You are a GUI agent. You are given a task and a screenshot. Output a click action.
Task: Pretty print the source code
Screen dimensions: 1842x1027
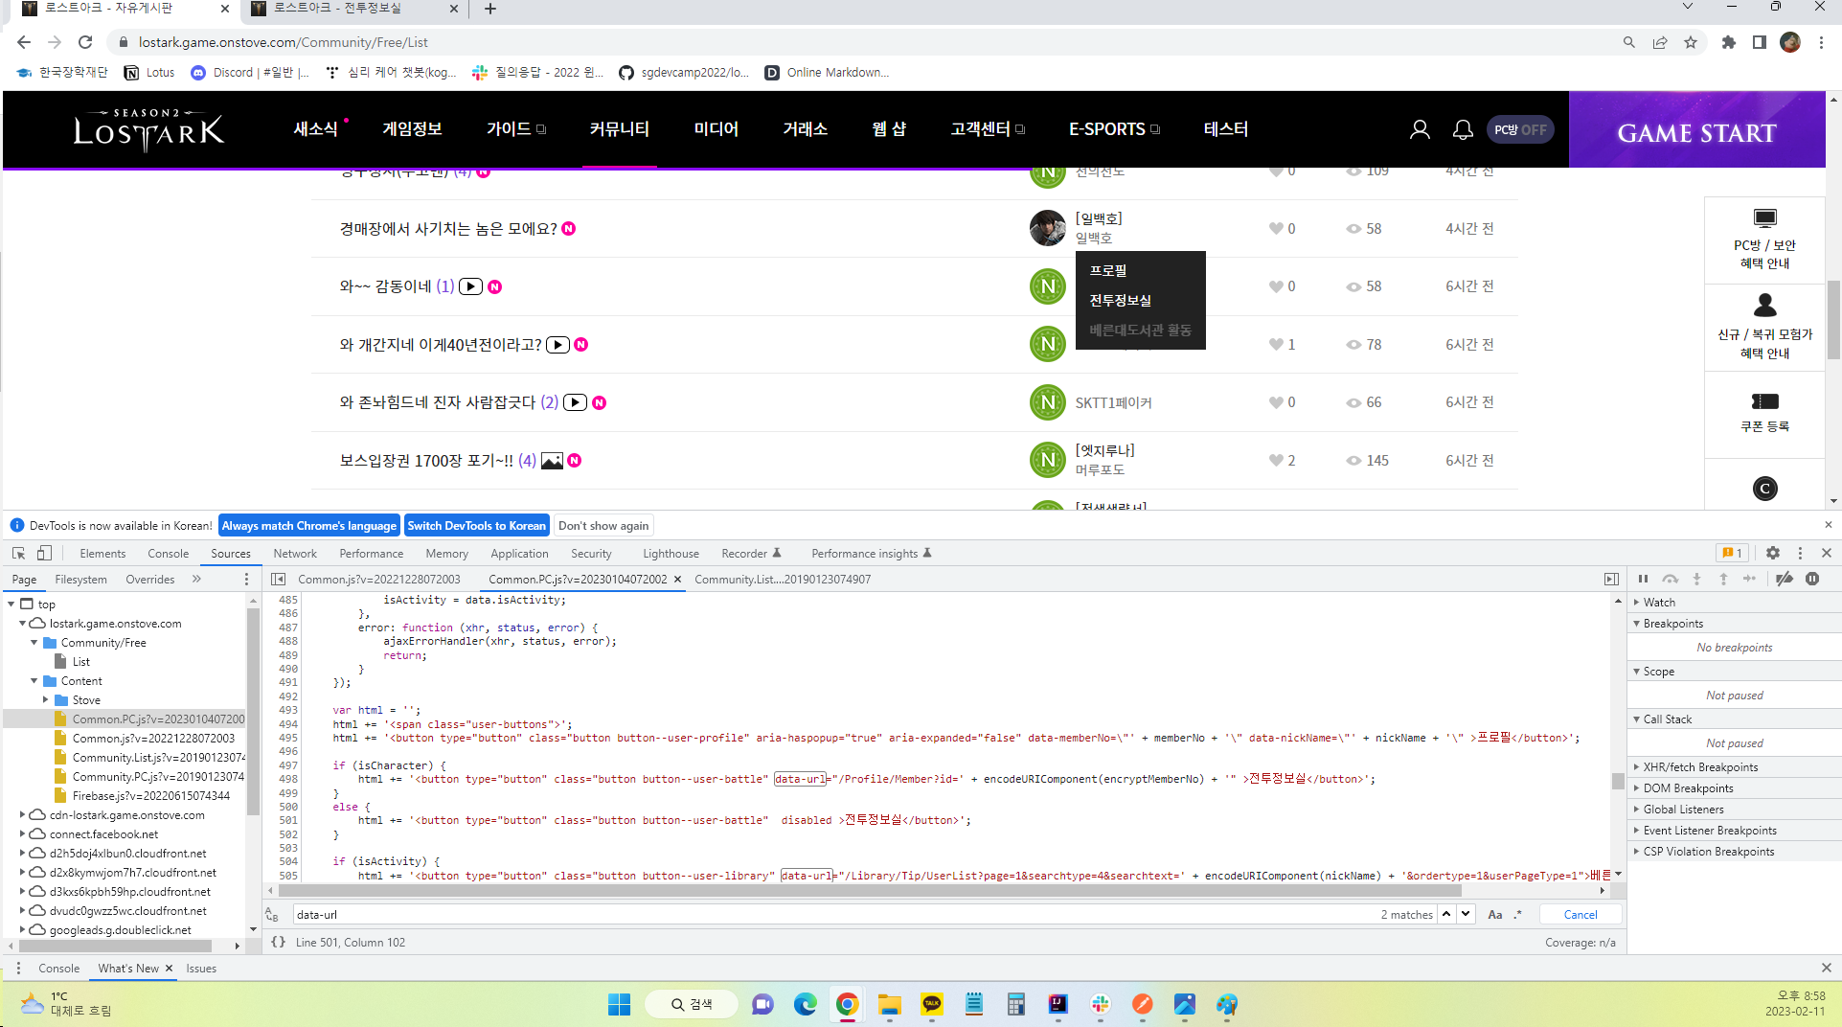tap(278, 942)
